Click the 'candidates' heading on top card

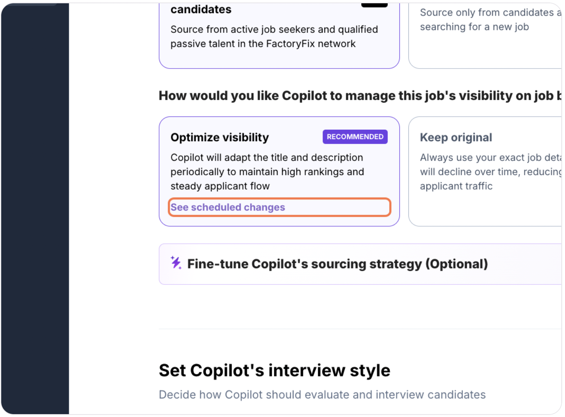201,9
